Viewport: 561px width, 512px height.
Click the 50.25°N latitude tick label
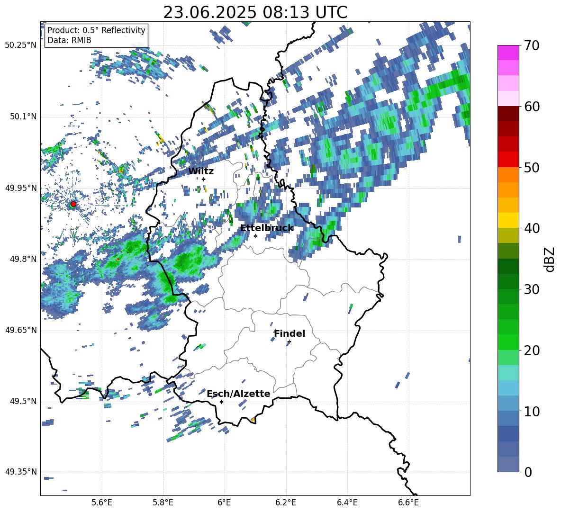point(21,45)
